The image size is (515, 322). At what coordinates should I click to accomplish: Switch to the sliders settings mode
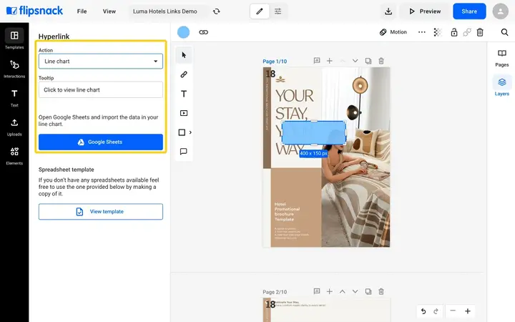click(x=278, y=11)
